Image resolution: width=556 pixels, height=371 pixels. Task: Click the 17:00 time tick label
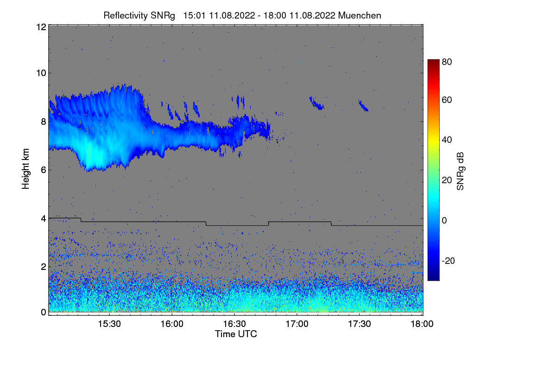[x=297, y=324]
